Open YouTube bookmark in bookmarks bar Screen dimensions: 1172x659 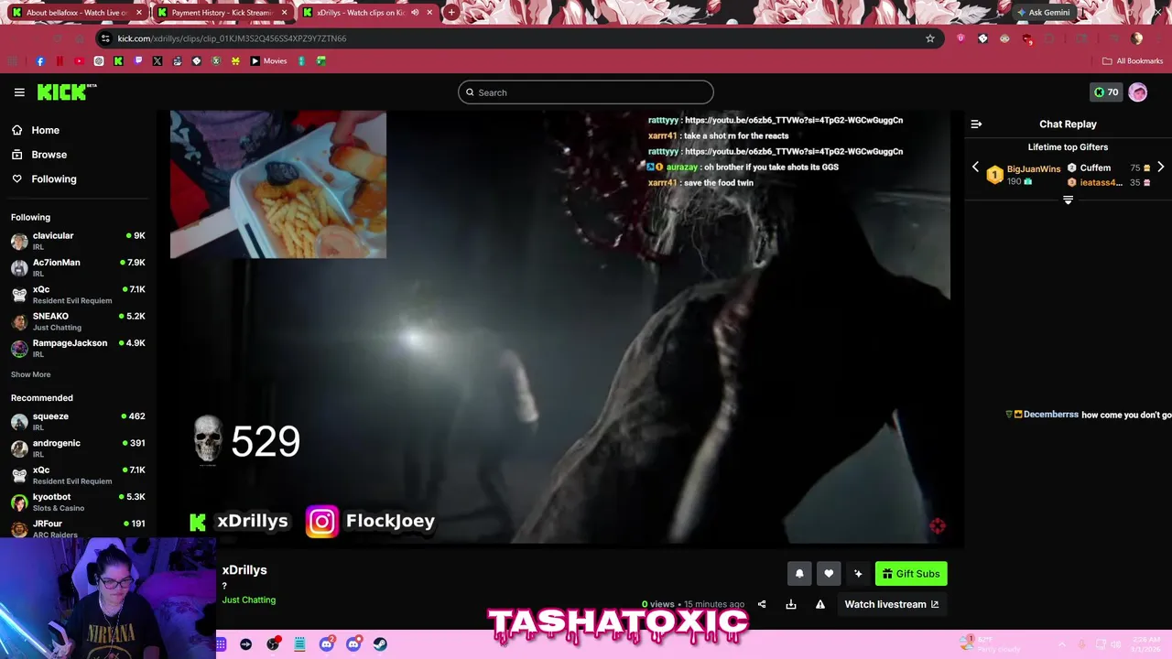click(79, 61)
